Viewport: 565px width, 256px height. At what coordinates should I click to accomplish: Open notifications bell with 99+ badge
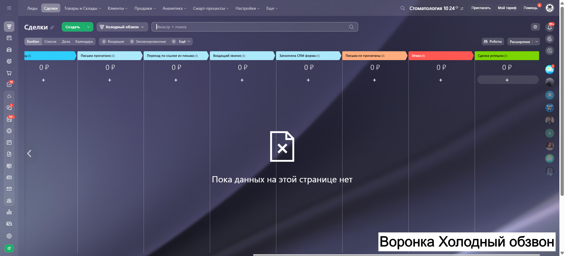(550, 27)
